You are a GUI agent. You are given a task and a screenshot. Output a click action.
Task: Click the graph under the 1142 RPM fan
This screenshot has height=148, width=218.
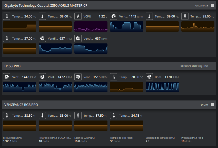point(126,26)
